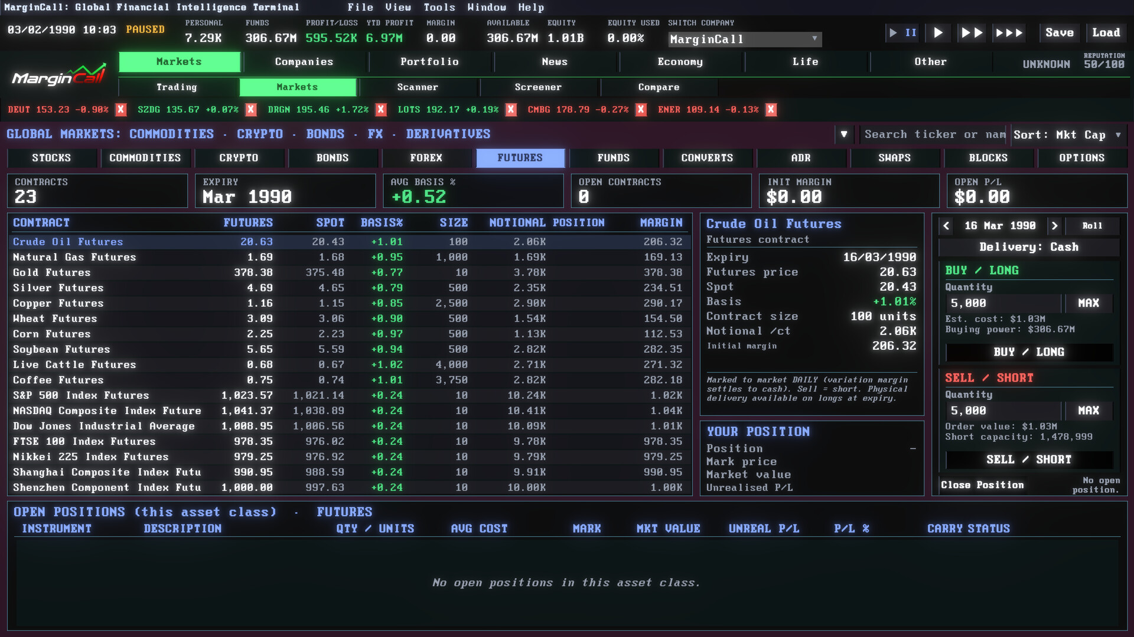The height and width of the screenshot is (637, 1134).
Task: Click MAX for sell quantity
Action: click(x=1089, y=411)
